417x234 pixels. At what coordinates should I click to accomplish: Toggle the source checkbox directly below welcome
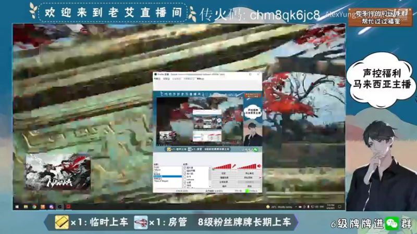pos(185,183)
